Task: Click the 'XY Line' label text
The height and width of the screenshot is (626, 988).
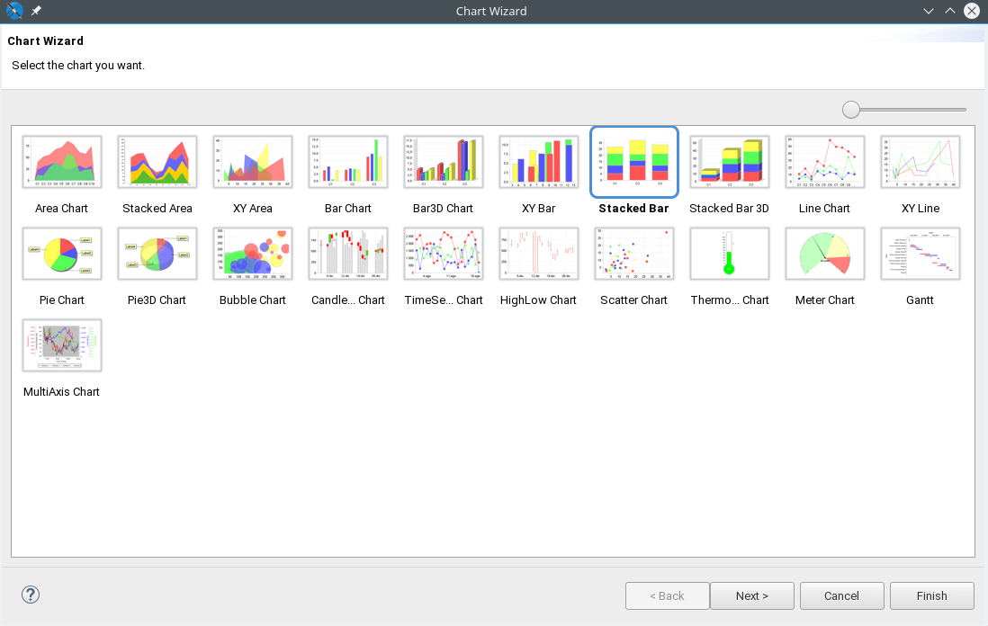Action: [921, 209]
